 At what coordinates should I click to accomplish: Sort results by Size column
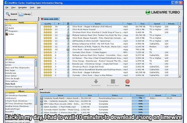click(x=142, y=24)
